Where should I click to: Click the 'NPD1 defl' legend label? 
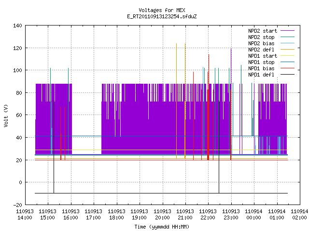pyautogui.click(x=261, y=75)
